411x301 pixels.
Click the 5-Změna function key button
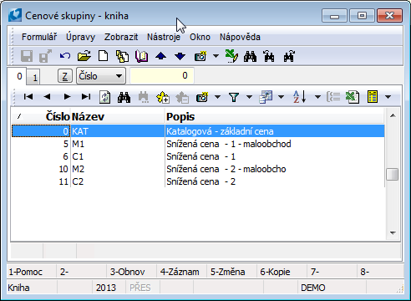232,272
